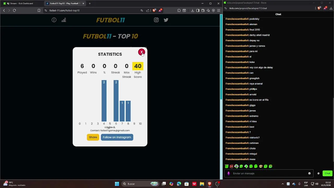
Task: Open the Brave hamburger main menu
Action: [x=219, y=10]
